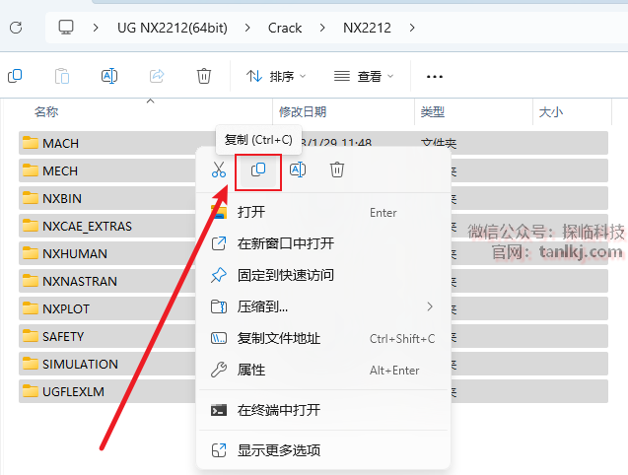Click the toolbar paste icon
The width and height of the screenshot is (628, 475).
click(62, 76)
